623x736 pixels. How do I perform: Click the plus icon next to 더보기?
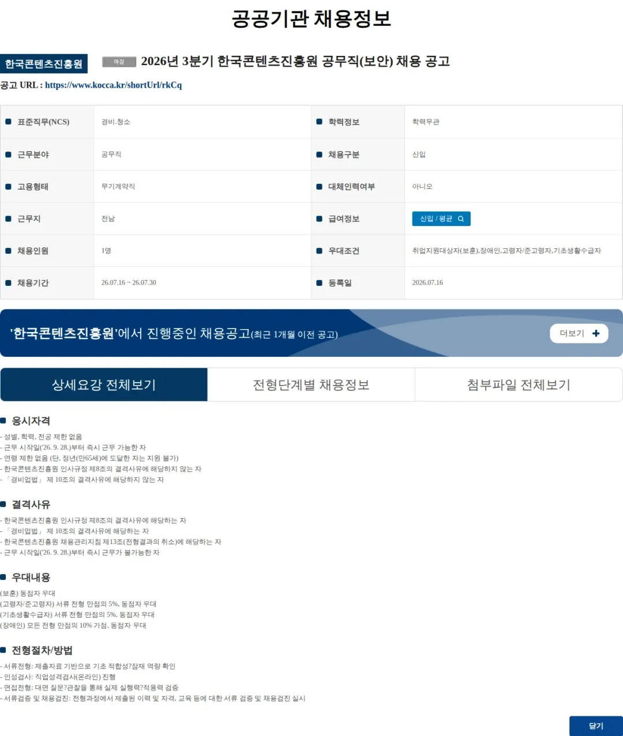tap(596, 333)
